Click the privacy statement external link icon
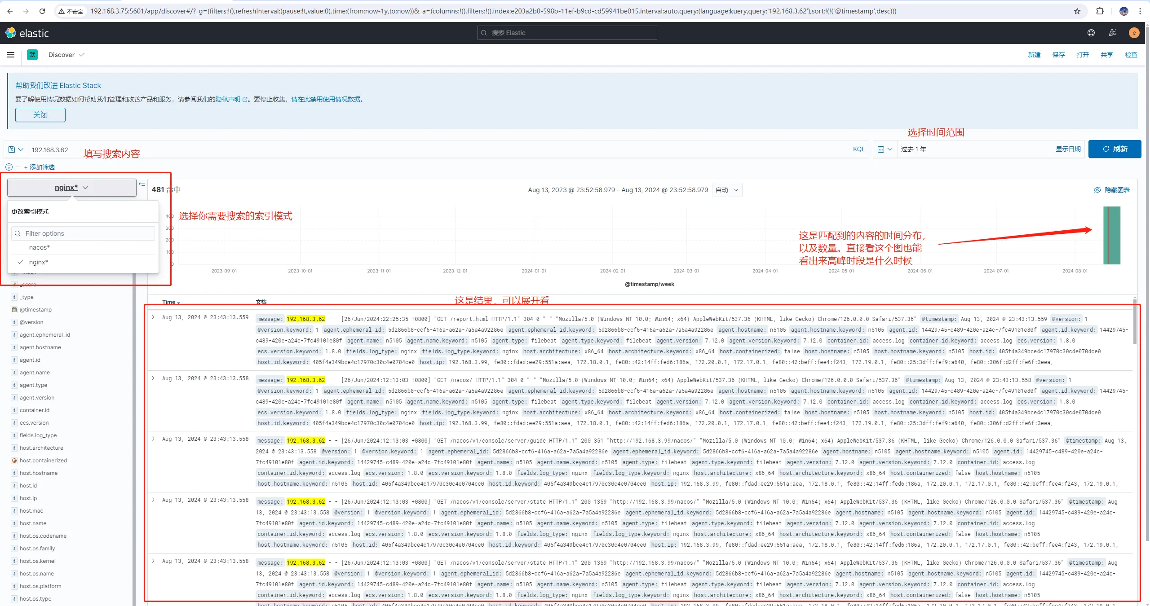The image size is (1150, 606). tap(245, 100)
